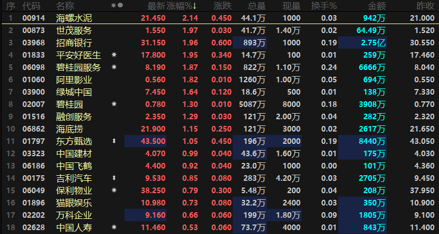Select the 猫眼娱乐 stock name
Screen dimensions: 439x234
(x=74, y=203)
